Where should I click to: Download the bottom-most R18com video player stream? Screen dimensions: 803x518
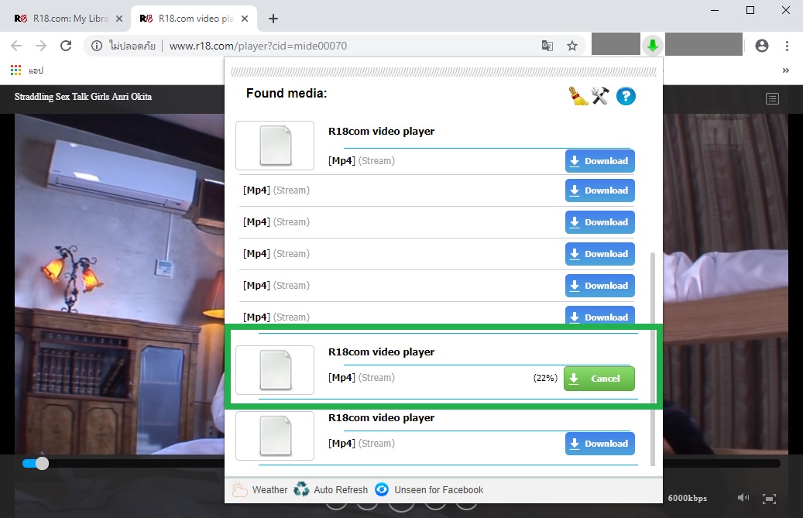pyautogui.click(x=599, y=443)
